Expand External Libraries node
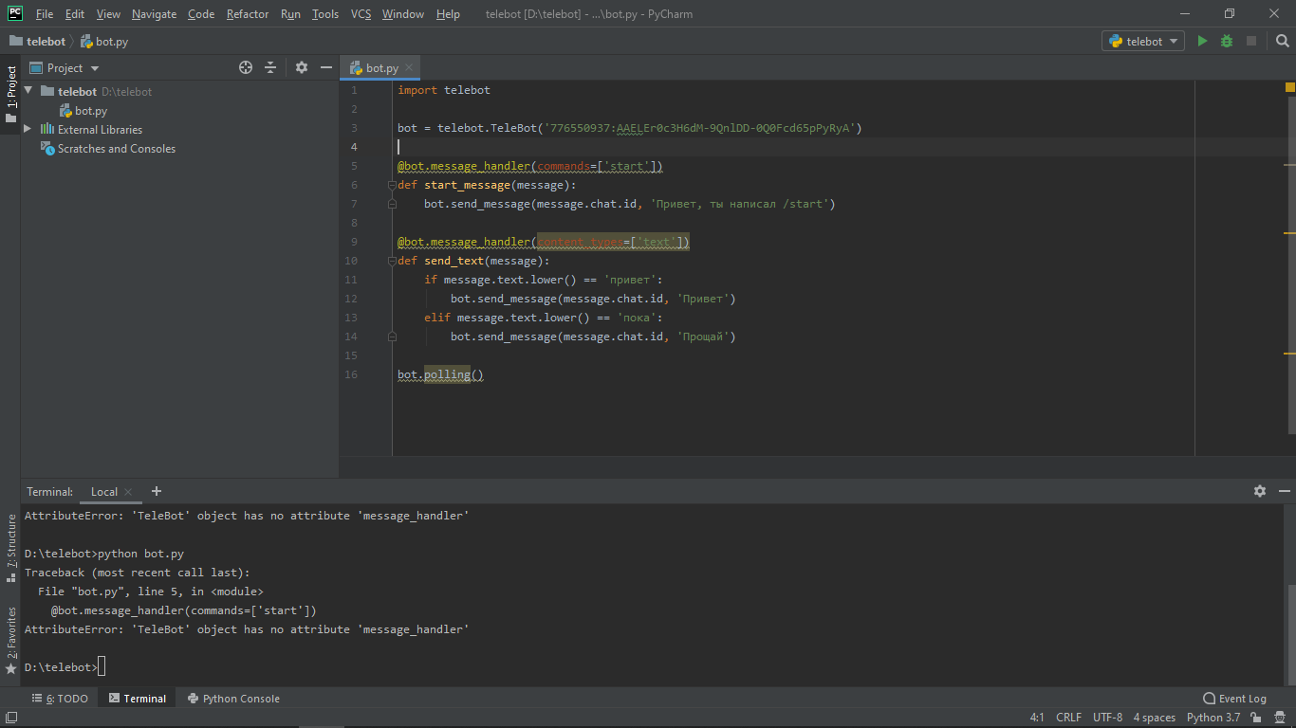 (28, 129)
